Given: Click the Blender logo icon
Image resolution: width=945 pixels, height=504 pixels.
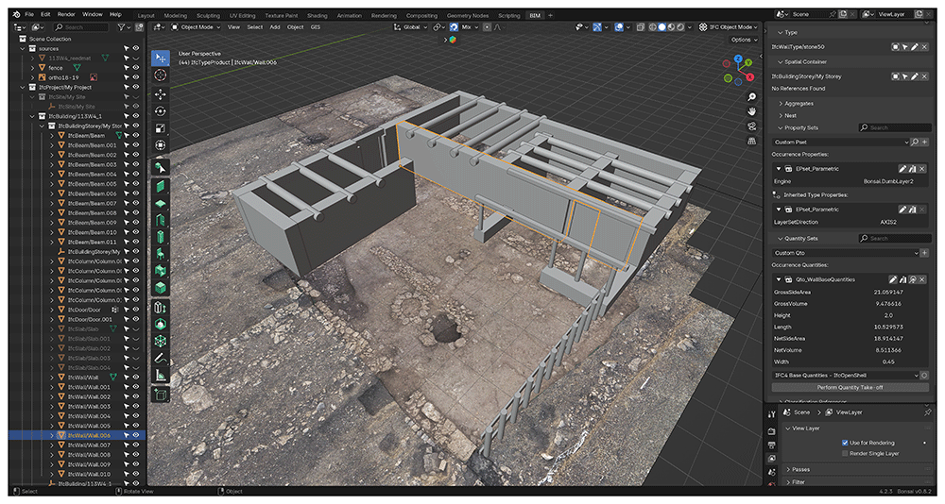Looking at the screenshot, I should [x=16, y=14].
